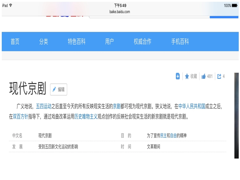Open the 特色百科 nav item

click(77, 42)
